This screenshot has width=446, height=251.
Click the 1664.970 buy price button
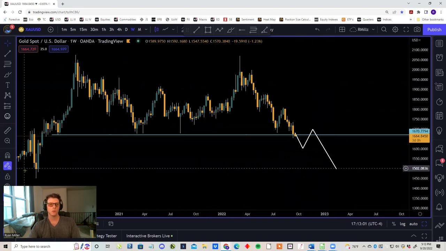coord(59,49)
